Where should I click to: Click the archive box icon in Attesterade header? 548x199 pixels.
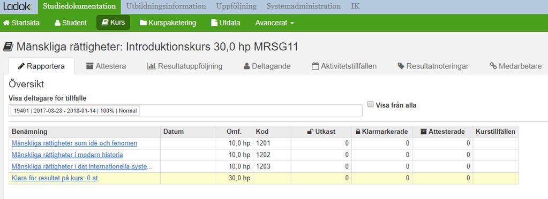(424, 132)
